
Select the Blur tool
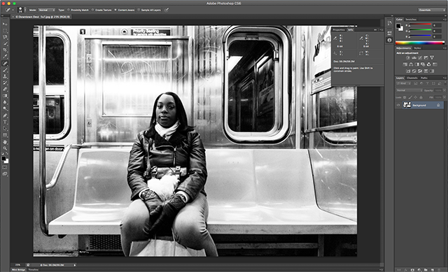[5, 102]
